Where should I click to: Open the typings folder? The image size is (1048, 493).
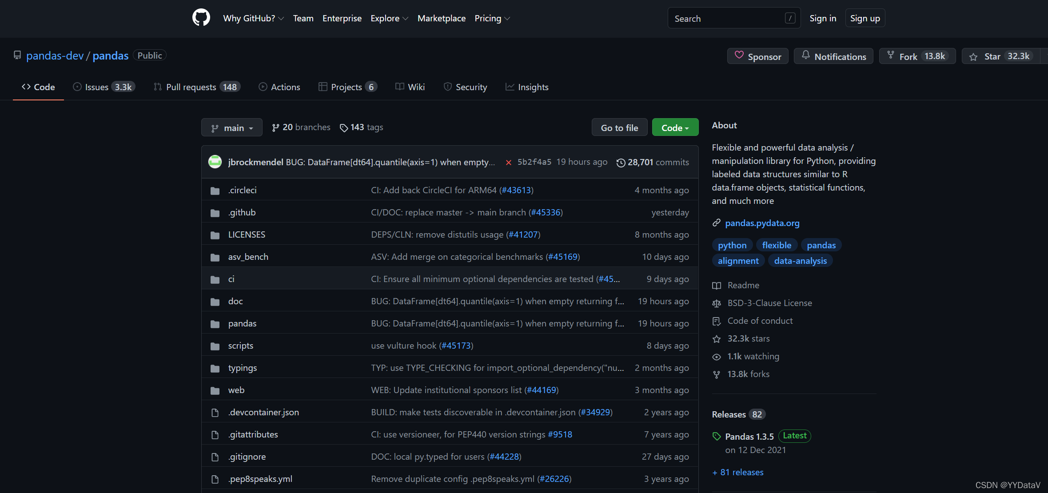point(243,368)
